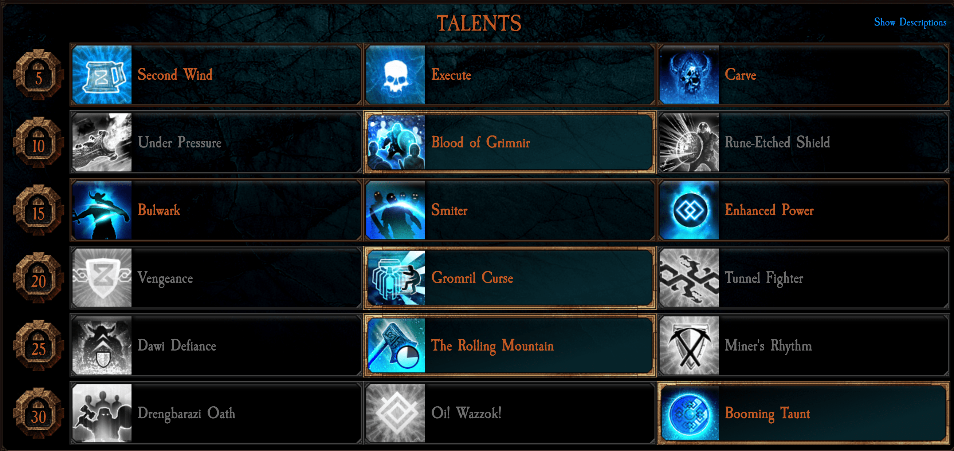Click the level 20 badge
954x451 pixels.
38,278
